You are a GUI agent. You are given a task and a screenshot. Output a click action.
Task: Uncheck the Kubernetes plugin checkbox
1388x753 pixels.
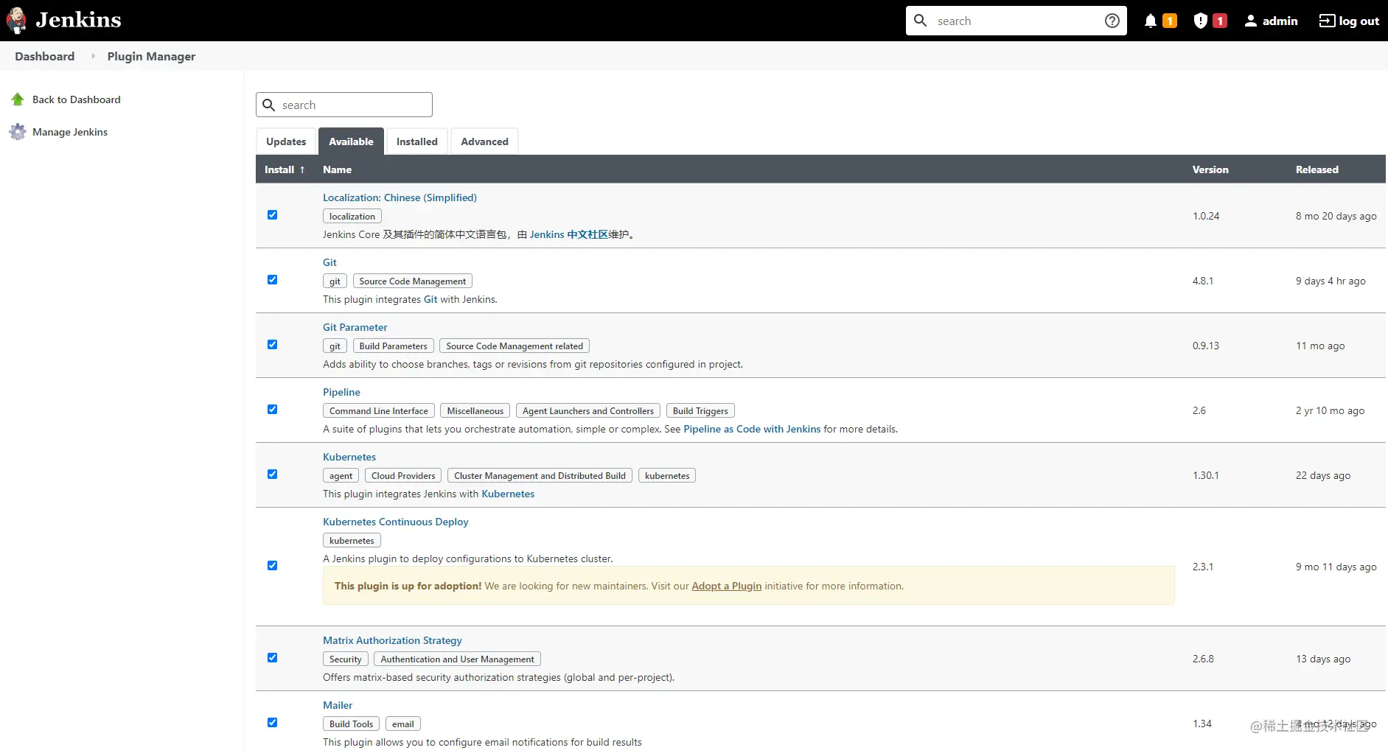(x=272, y=474)
